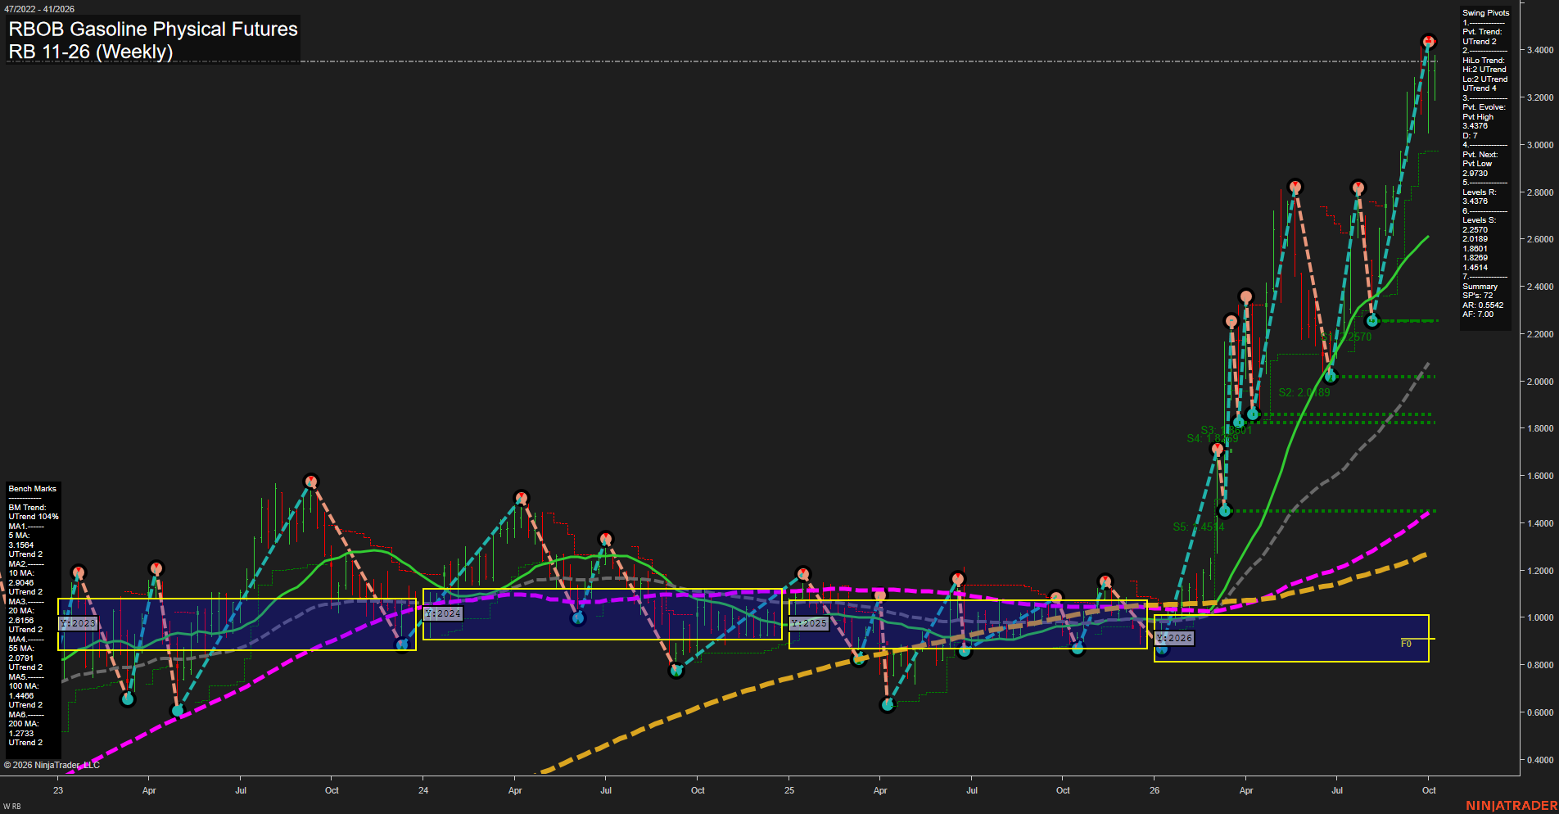The width and height of the screenshot is (1559, 814).
Task: Click the 2.9046 ten MA value
Action: [x=21, y=583]
